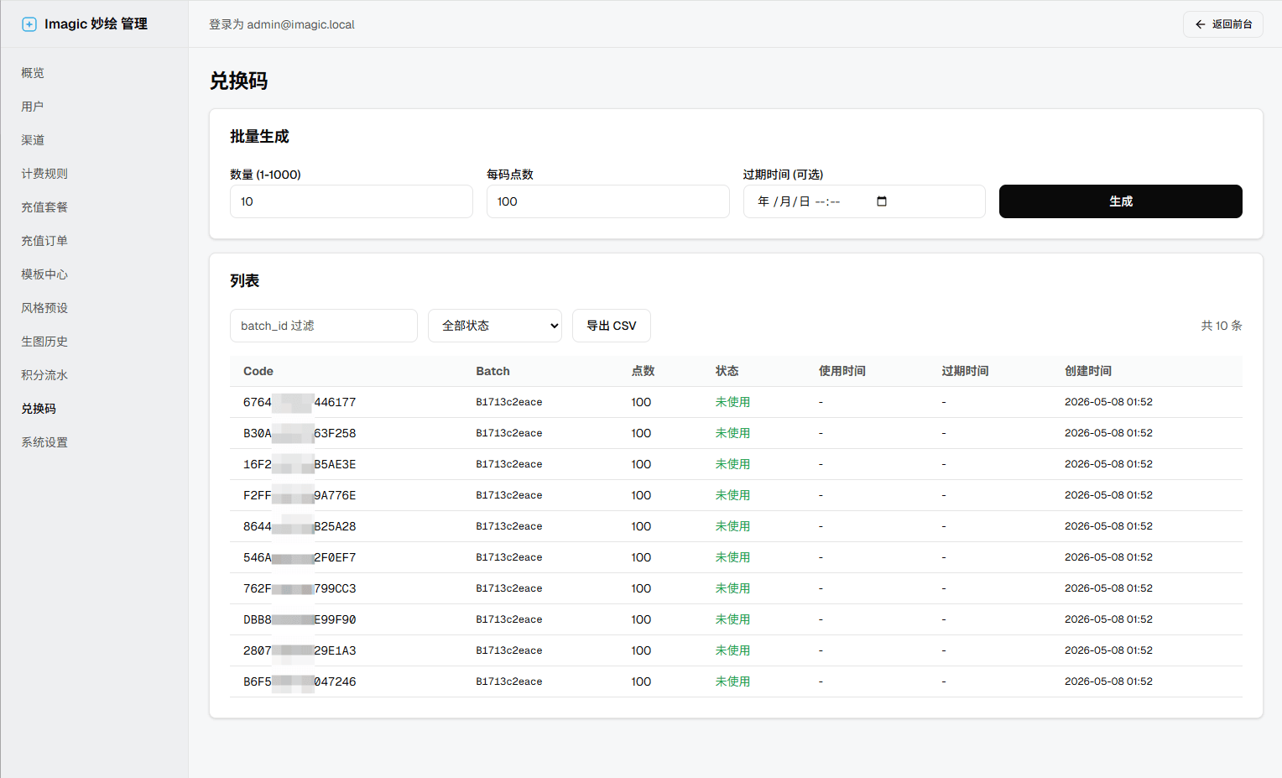Select 积分流水 in the sidebar
The height and width of the screenshot is (778, 1282).
44,375
